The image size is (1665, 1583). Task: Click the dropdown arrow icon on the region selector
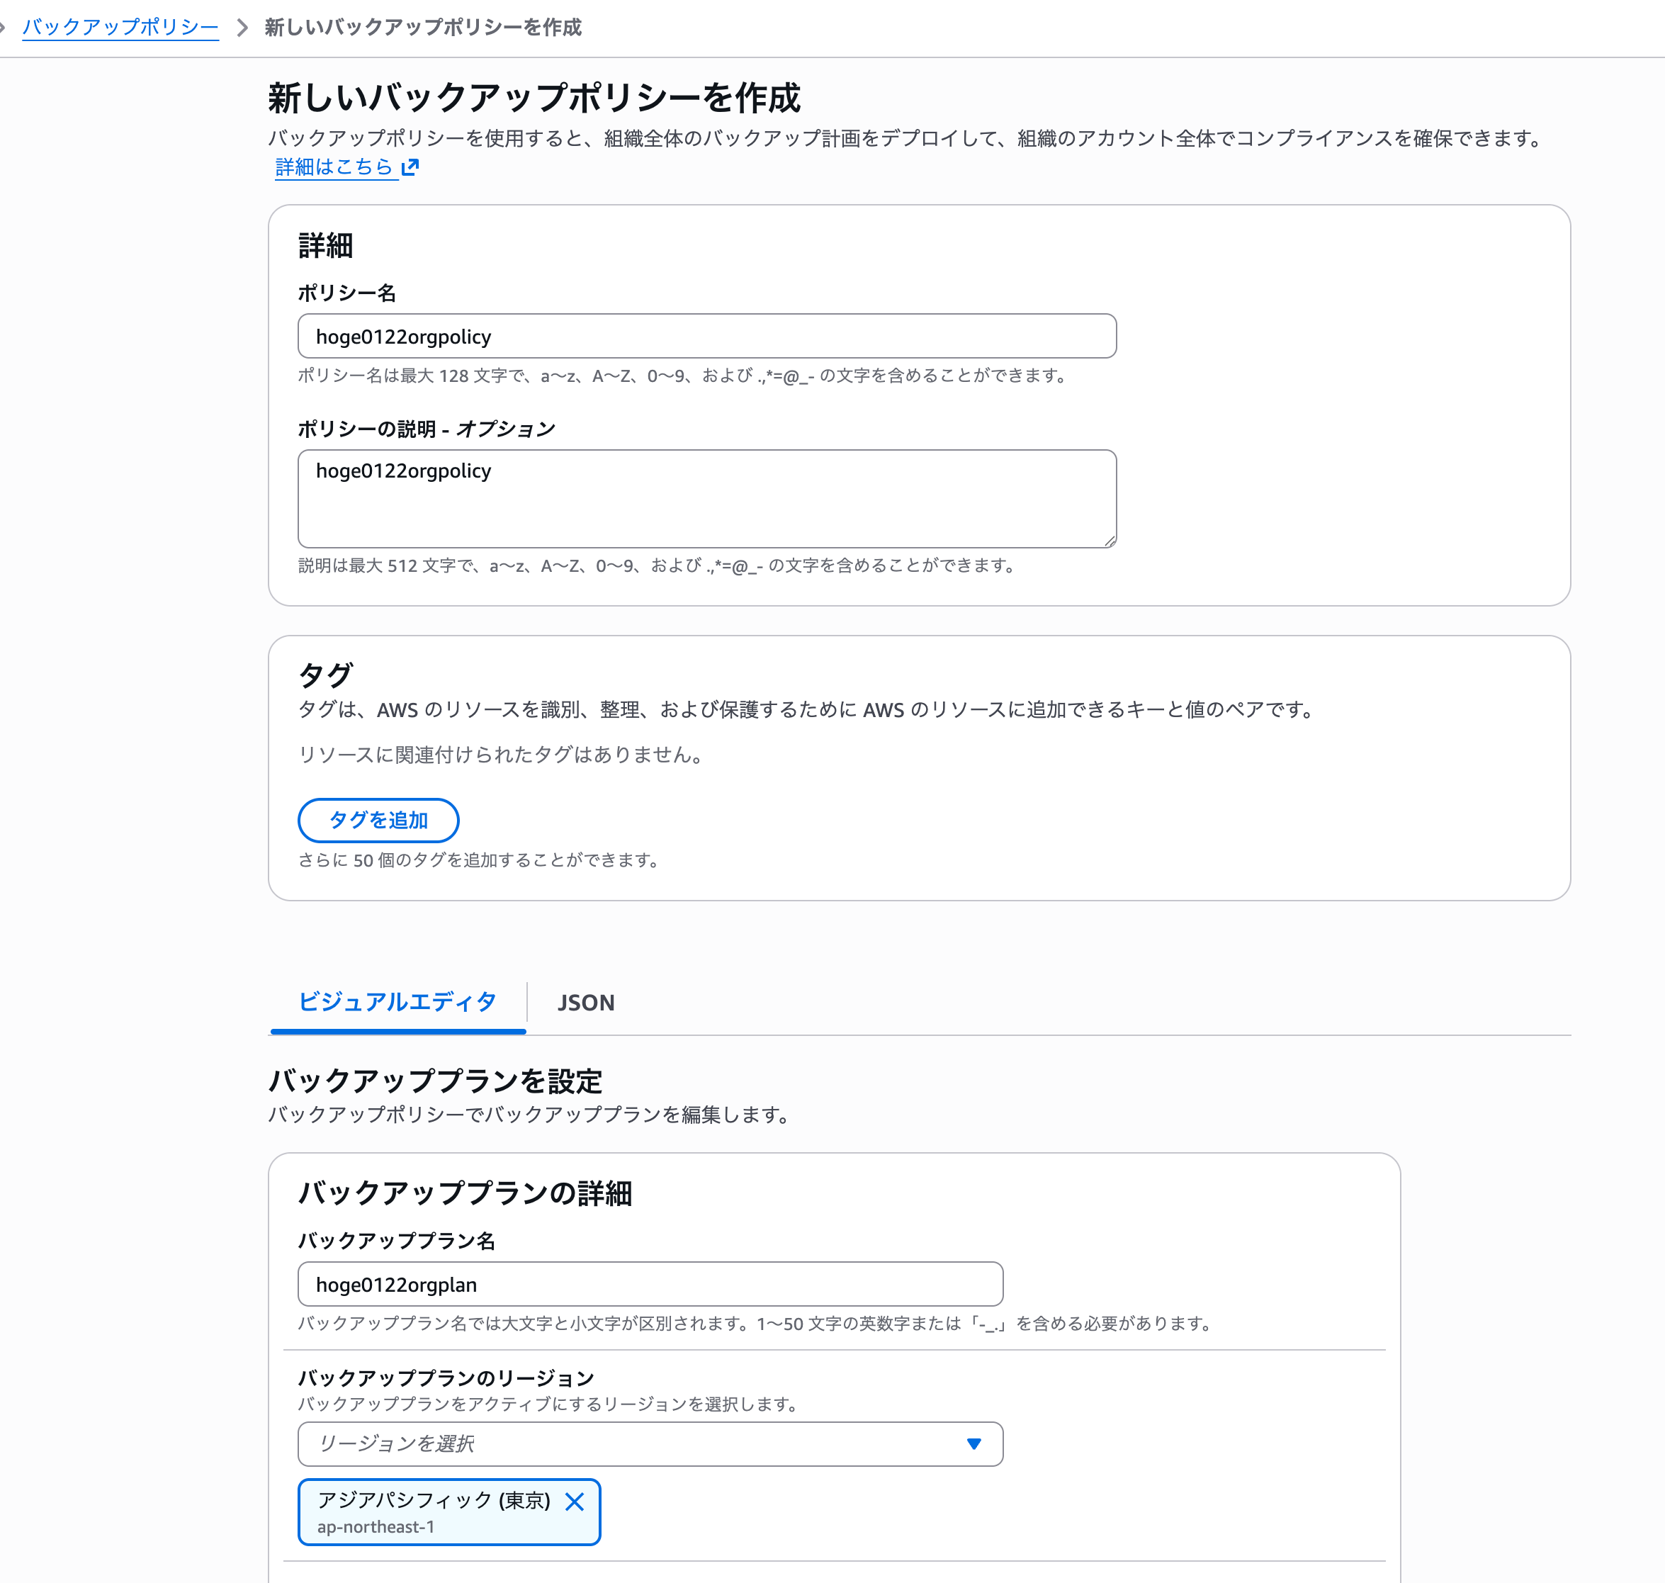(x=975, y=1444)
